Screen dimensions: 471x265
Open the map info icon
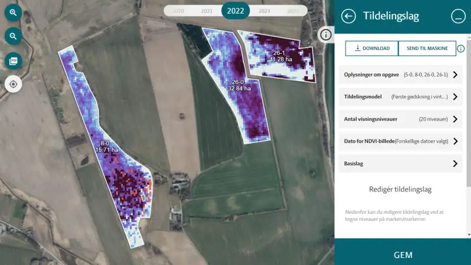tap(326, 35)
